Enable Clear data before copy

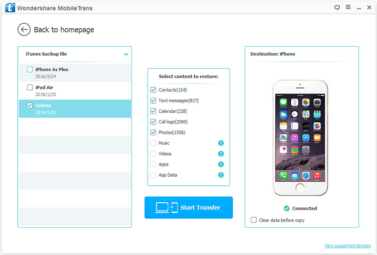tap(254, 220)
